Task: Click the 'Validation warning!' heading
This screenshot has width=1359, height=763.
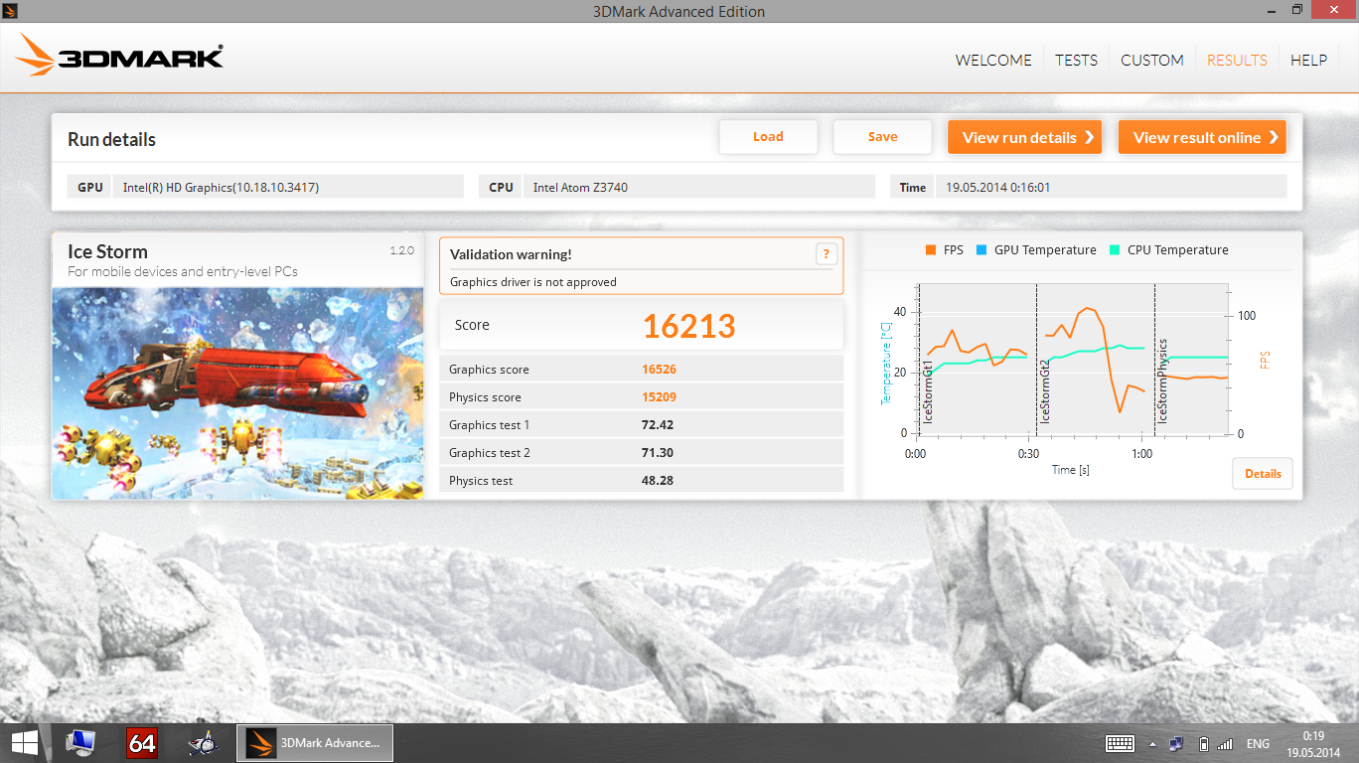Action: click(x=511, y=254)
